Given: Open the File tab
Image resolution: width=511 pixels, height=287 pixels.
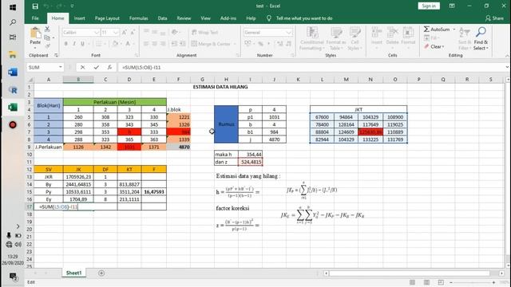Looking at the screenshot, I should tap(35, 18).
